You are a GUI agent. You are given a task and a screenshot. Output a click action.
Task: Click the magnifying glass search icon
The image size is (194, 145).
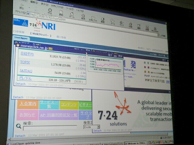(x=19, y=126)
